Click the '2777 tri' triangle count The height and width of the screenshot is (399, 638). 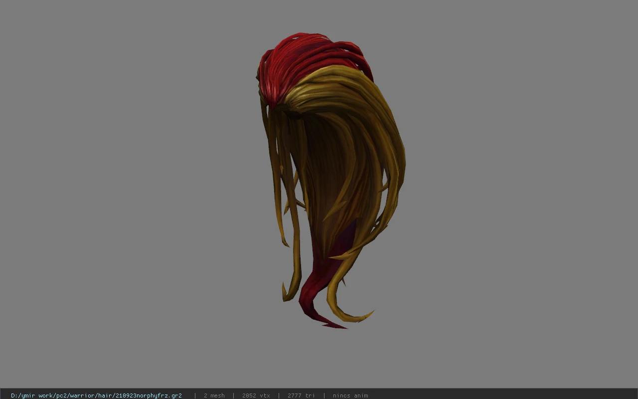click(x=301, y=396)
